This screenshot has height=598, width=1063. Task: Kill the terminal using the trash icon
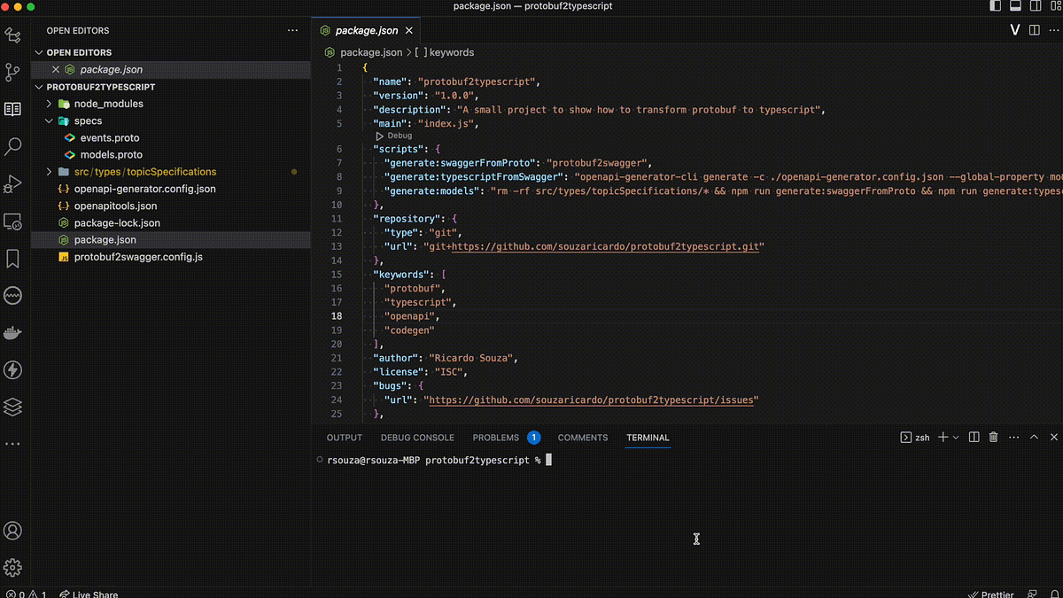click(x=992, y=437)
